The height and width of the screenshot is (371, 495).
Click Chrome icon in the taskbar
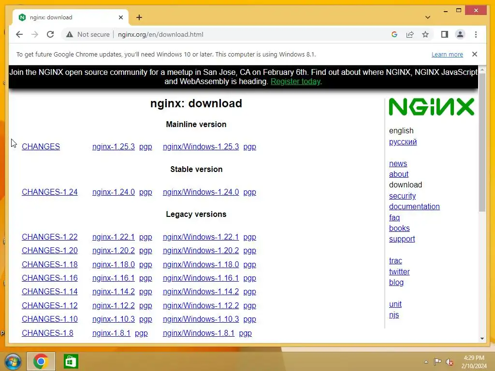[x=41, y=361]
